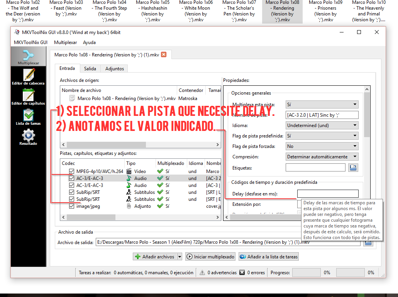Click the play icon on Iniciar multiplexado
The image size is (398, 297).
click(190, 256)
